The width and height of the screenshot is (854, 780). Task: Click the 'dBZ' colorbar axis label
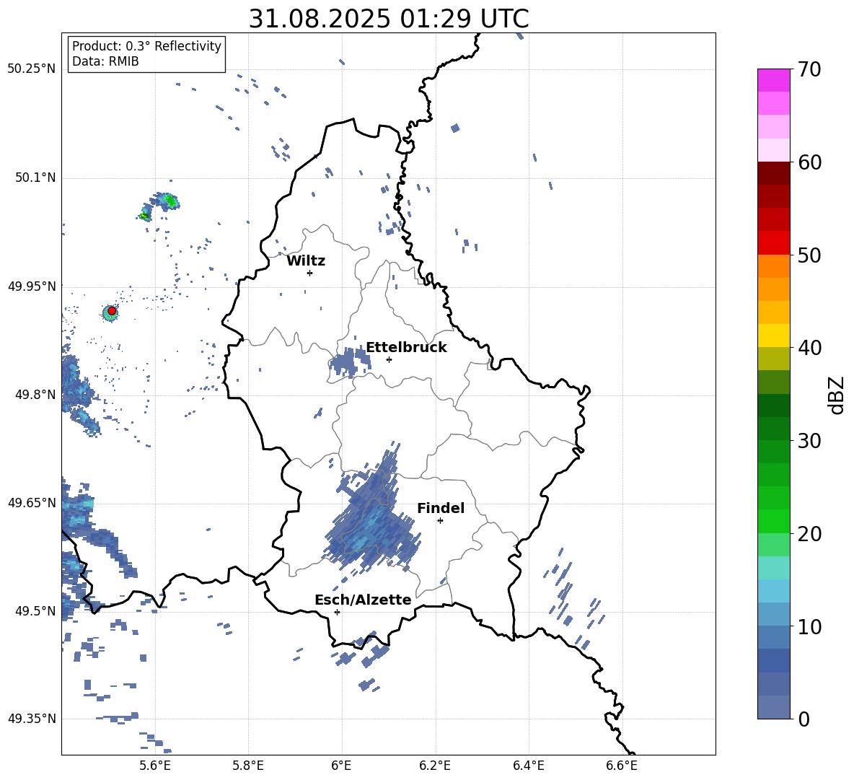pos(837,395)
